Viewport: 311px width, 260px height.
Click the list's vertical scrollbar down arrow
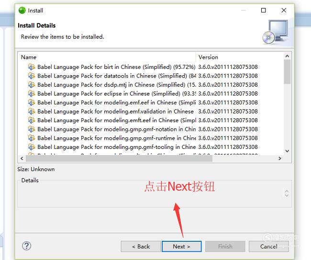pyautogui.click(x=287, y=151)
